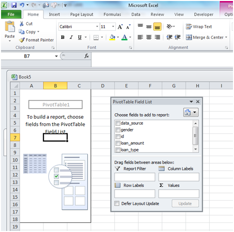Click the Borders icon
234x232 pixels.
click(96, 37)
